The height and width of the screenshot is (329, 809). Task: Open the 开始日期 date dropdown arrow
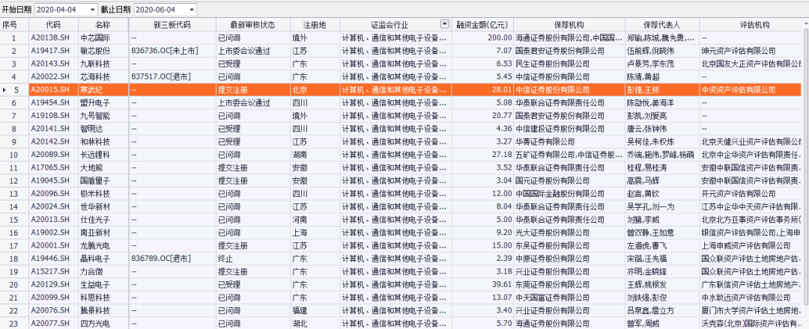[92, 10]
